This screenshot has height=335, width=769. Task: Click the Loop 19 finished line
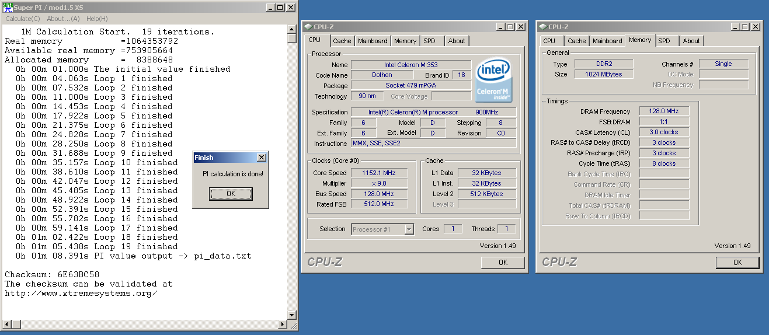pos(97,246)
